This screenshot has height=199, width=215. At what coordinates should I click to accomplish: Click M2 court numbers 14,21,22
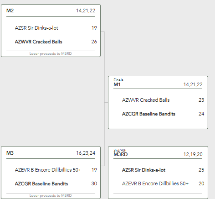click(x=86, y=10)
